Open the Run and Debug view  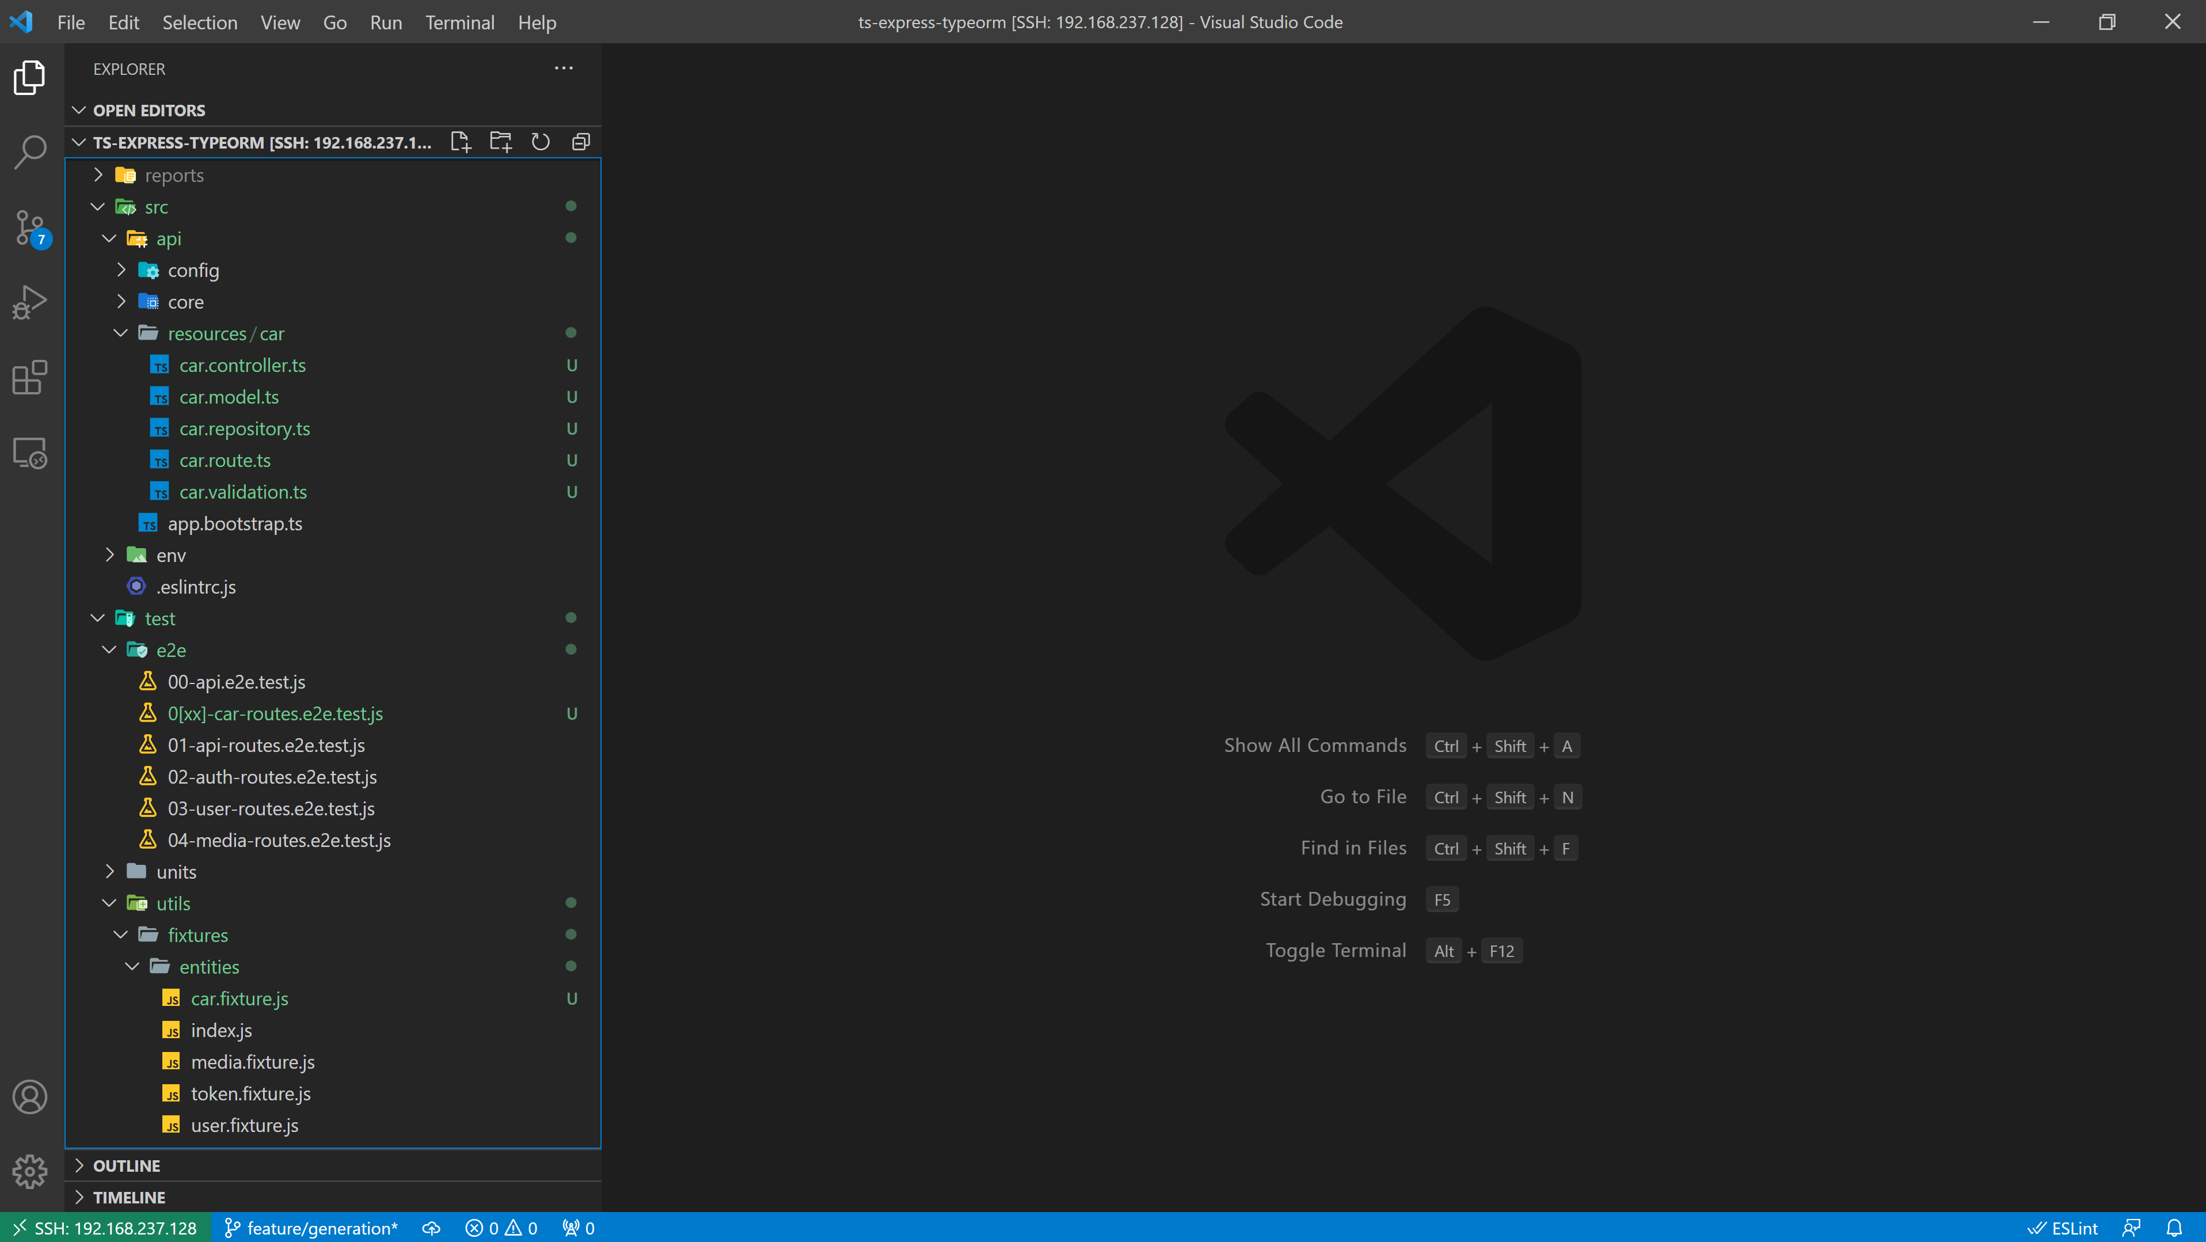[30, 302]
